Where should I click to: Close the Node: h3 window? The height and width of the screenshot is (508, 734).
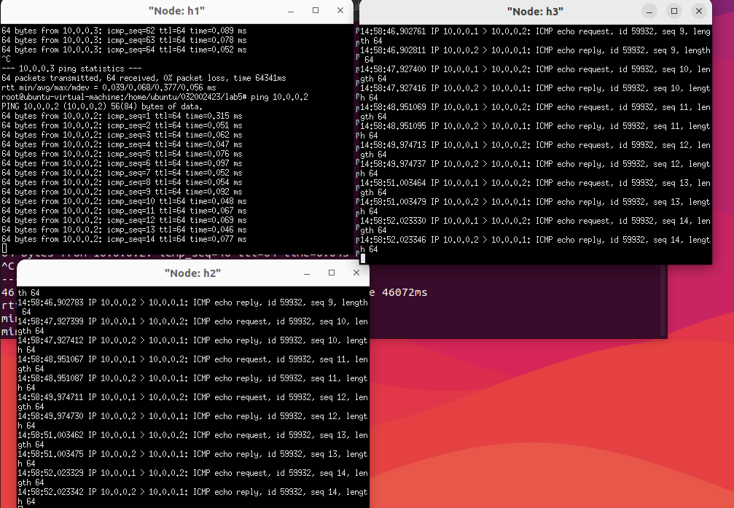coord(699,11)
